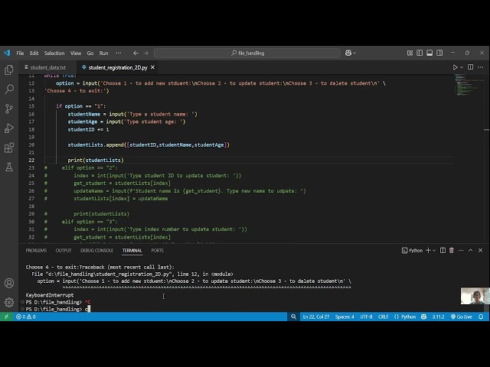This screenshot has height=367, width=490.
Task: Open the Extensions view
Action: point(9,148)
